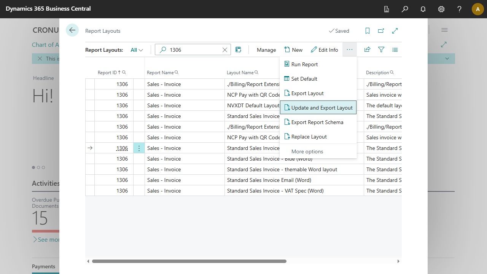487x274 pixels.
Task: Open page in new window icon
Action: [x=381, y=31]
